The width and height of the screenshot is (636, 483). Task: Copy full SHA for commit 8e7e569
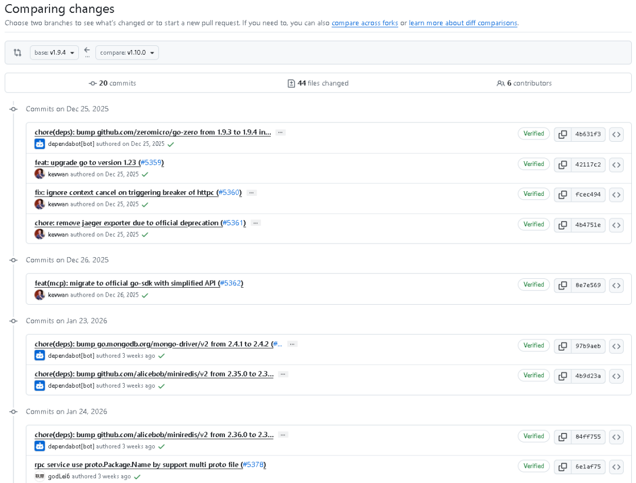562,285
